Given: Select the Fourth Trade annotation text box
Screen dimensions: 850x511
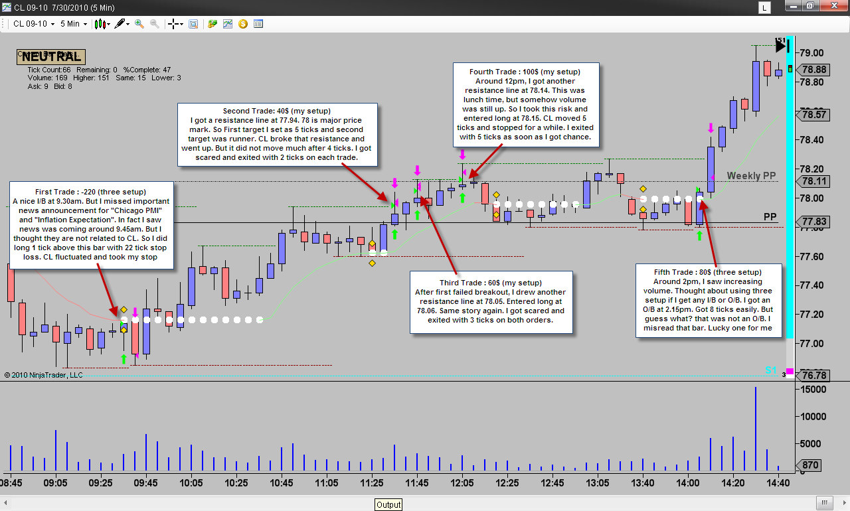Looking at the screenshot, I should (x=525, y=106).
